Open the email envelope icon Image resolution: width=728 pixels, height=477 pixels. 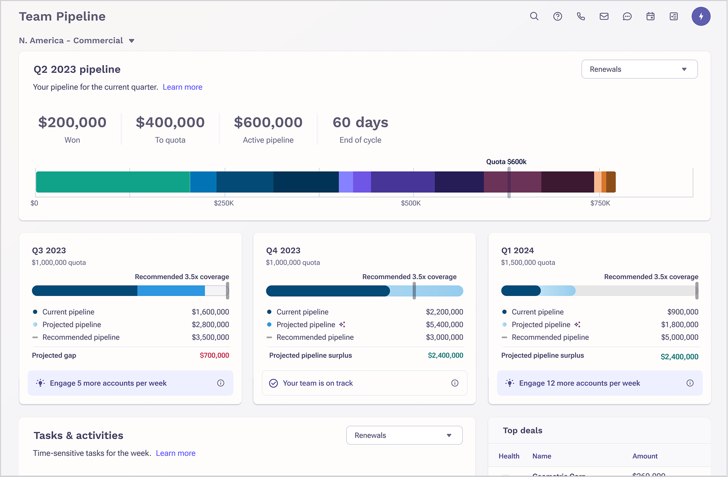pyautogui.click(x=604, y=16)
